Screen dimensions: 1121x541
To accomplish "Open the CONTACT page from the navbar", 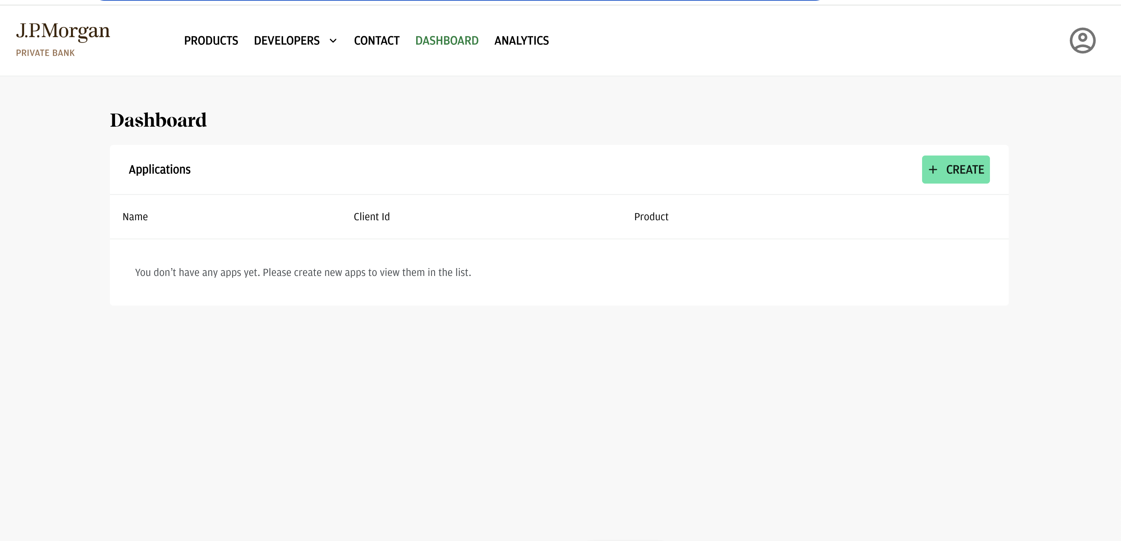I will point(377,41).
